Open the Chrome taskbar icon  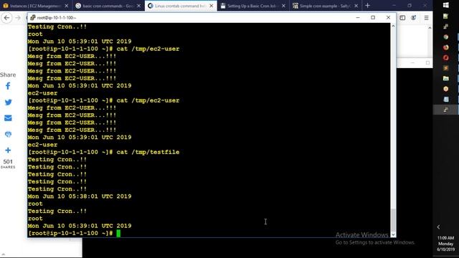tap(445, 37)
